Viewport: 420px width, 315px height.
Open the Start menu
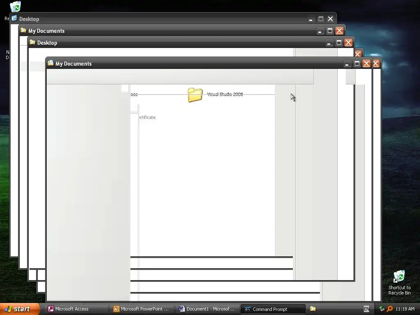(x=20, y=309)
